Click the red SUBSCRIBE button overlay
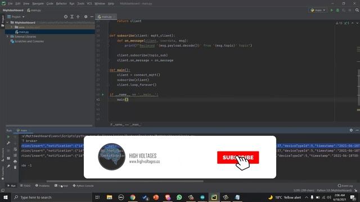This screenshot has width=360, height=202. click(238, 158)
